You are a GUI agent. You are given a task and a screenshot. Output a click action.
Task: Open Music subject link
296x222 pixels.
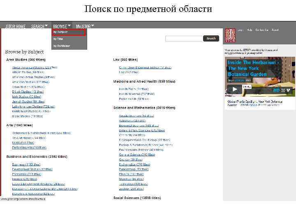(x=23, y=143)
